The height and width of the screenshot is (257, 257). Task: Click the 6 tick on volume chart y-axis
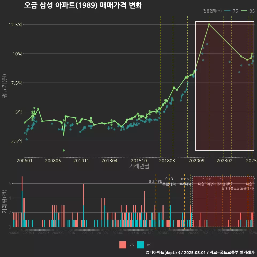[10, 184]
